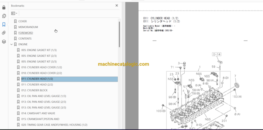Open the attachments paperclip icon
Screen dimensions: 263x130
coord(4,33)
